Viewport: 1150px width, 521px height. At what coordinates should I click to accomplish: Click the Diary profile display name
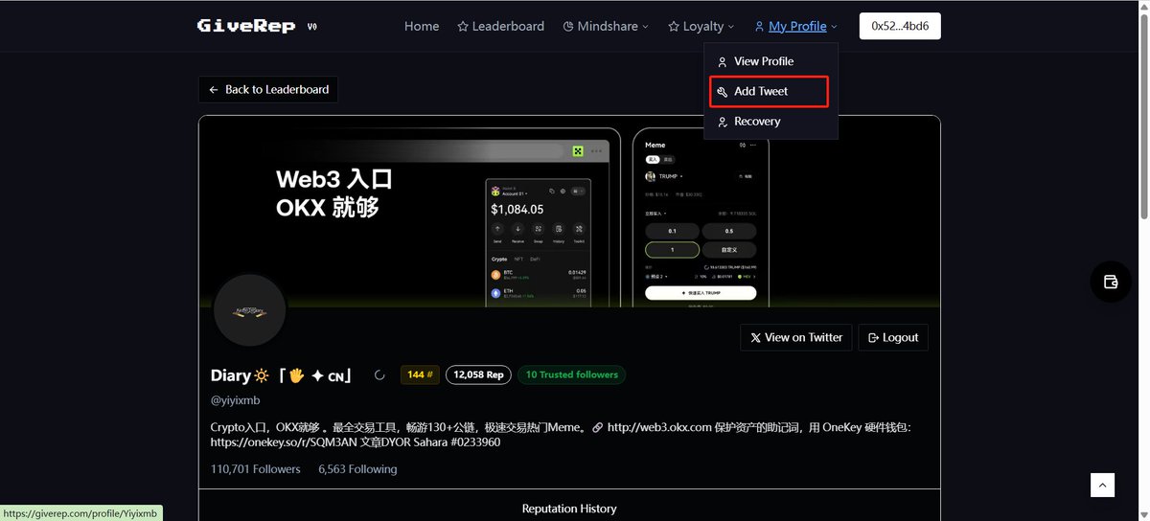[282, 375]
